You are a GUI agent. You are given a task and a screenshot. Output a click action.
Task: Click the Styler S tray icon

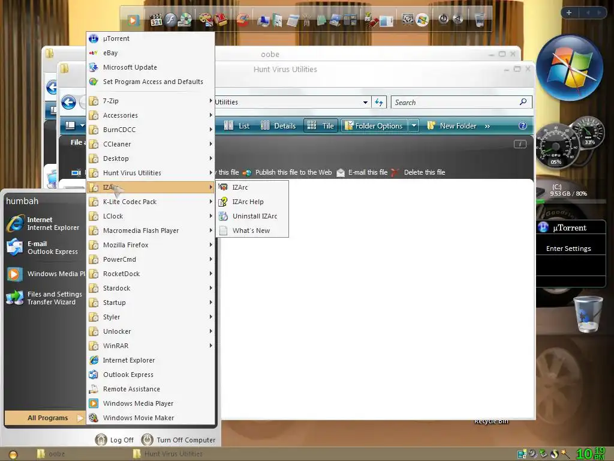coord(554,454)
